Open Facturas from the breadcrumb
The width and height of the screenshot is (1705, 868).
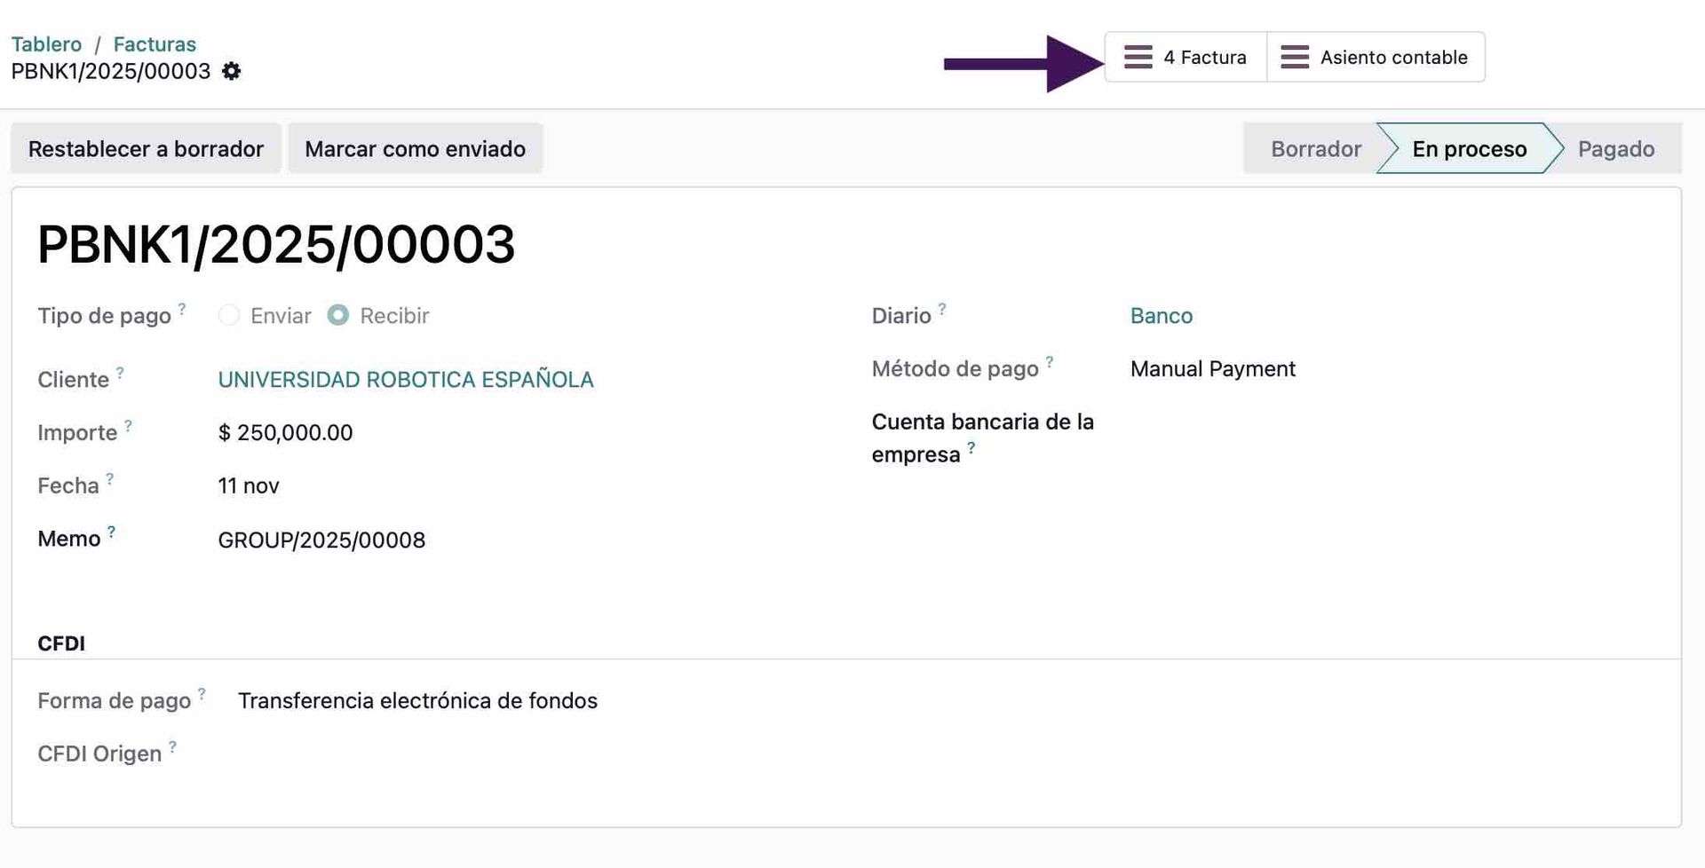coord(155,43)
